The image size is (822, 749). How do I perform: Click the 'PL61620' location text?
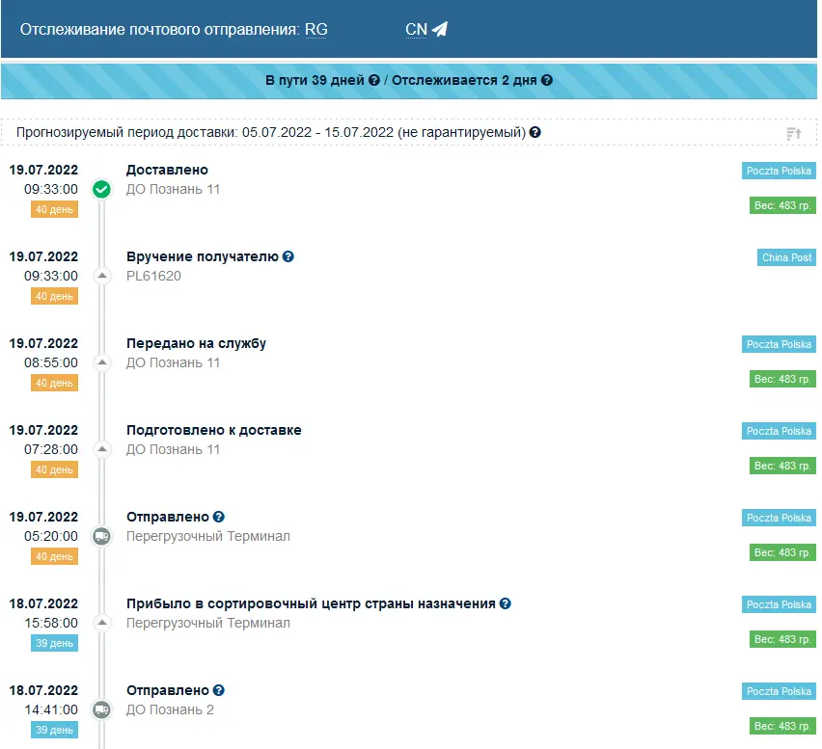[x=153, y=276]
